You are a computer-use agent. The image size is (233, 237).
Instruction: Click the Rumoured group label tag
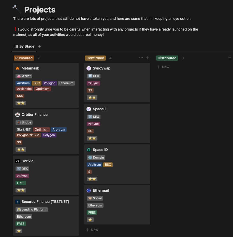pyautogui.click(x=24, y=58)
